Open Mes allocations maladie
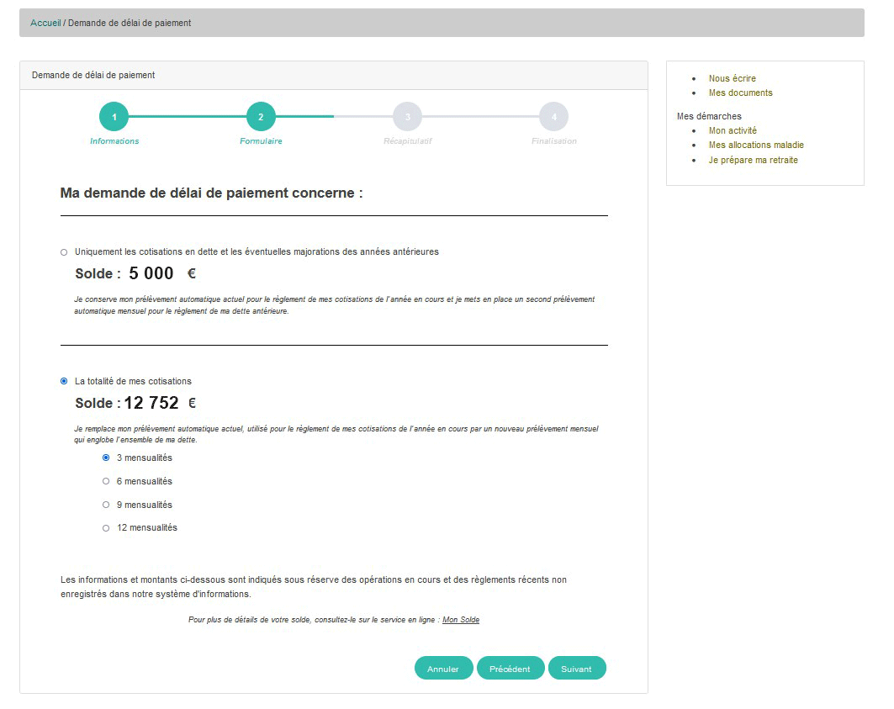894x709 pixels. click(756, 145)
